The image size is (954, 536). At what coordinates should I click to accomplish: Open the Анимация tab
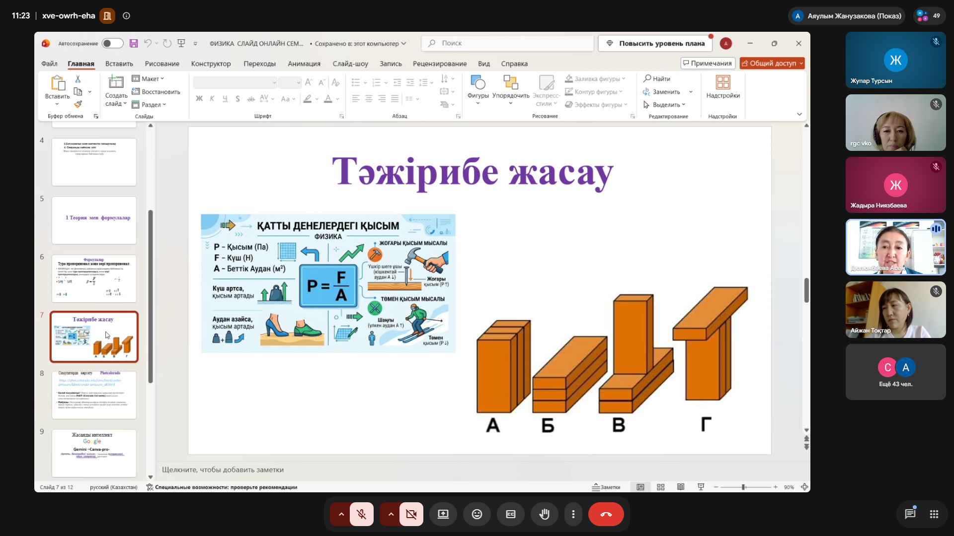(304, 64)
